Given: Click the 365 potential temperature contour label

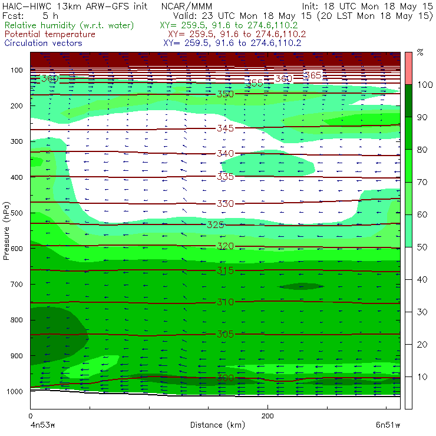Looking at the screenshot, I should click(x=312, y=75).
